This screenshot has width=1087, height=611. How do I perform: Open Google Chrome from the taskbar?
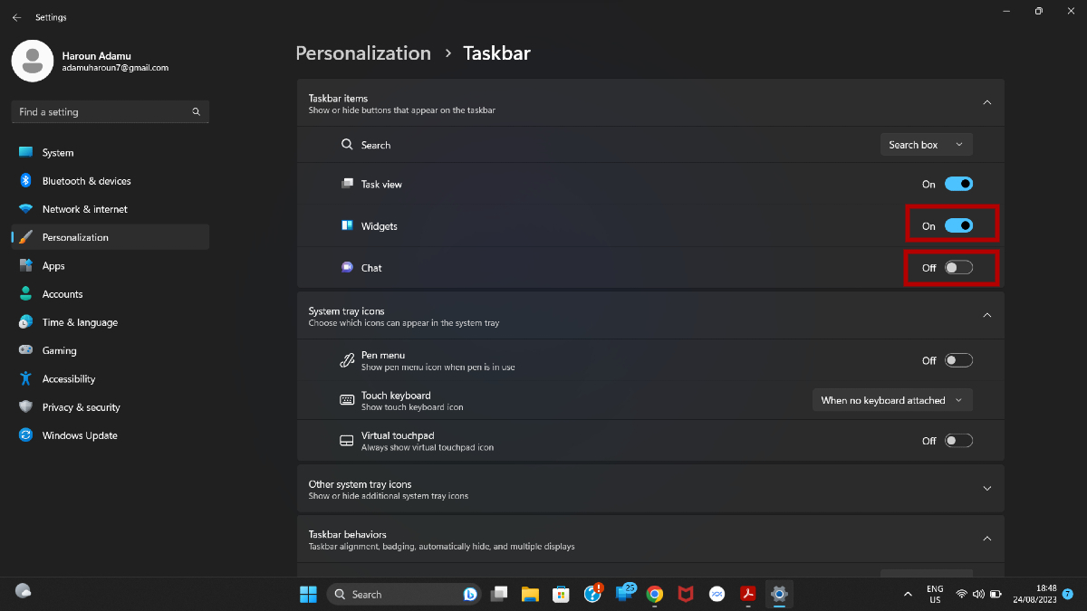(655, 594)
